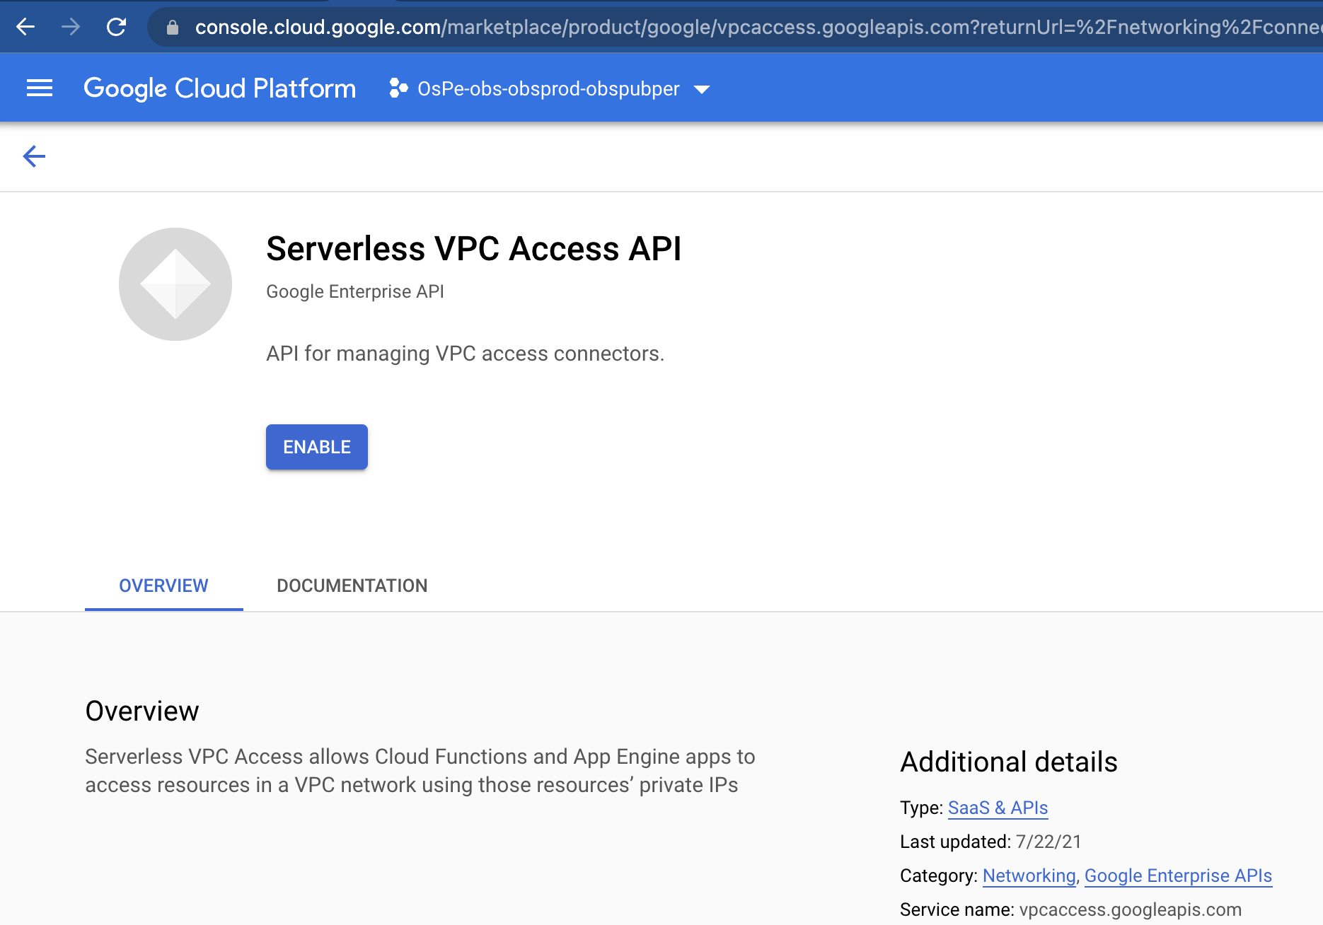1323x925 pixels.
Task: Click the back arrow above the API title
Action: (x=33, y=156)
